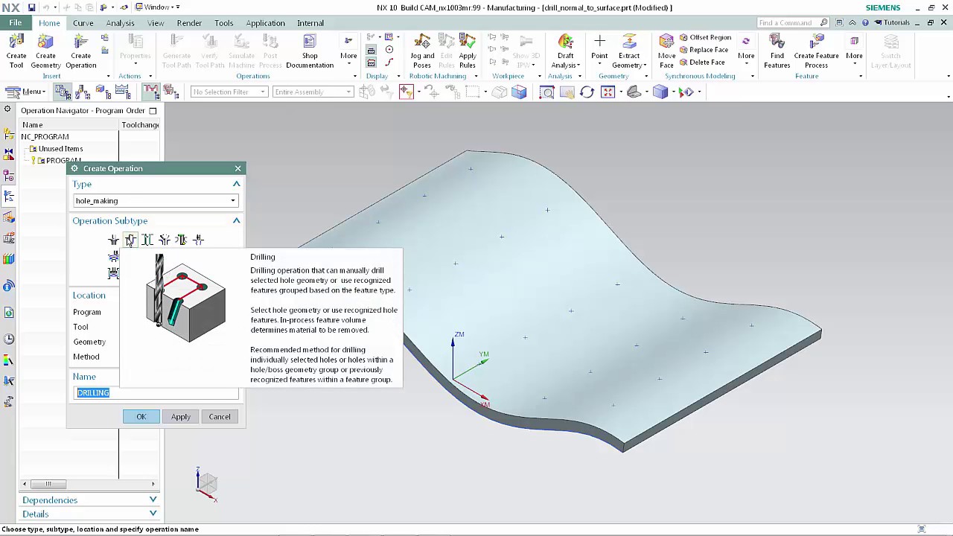This screenshot has height=536, width=953.
Task: Click the Create Tool icon
Action: [x=16, y=51]
